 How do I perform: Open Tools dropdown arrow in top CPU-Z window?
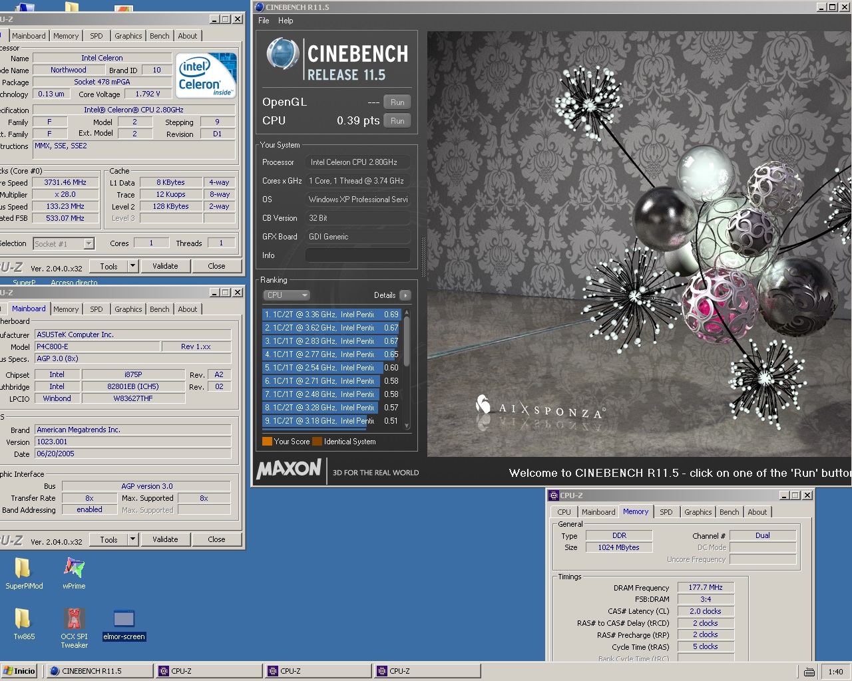pos(132,266)
